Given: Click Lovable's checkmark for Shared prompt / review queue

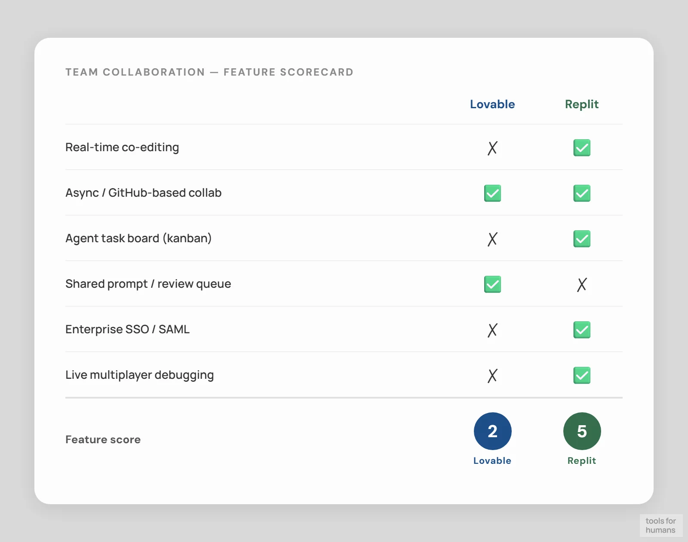Looking at the screenshot, I should [492, 284].
